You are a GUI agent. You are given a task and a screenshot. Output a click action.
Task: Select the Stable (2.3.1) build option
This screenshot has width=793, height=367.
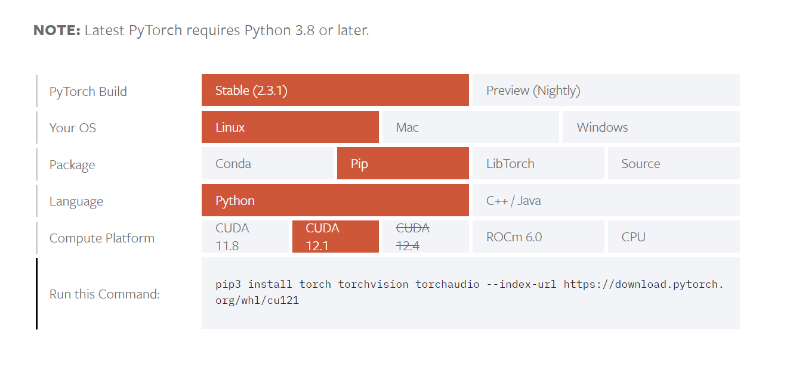pyautogui.click(x=335, y=90)
